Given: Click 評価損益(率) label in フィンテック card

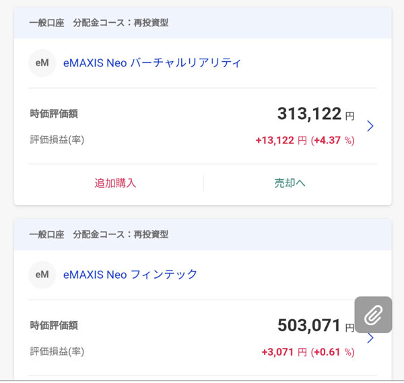Looking at the screenshot, I should tap(57, 351).
